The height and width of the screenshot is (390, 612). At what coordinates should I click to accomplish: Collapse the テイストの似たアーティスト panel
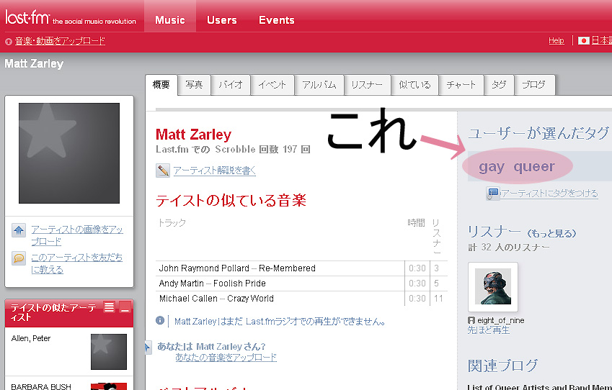click(125, 307)
